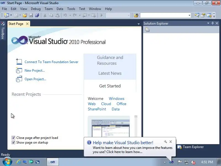Click the Redo toolbar icon
The image size is (221, 166).
point(75,15)
